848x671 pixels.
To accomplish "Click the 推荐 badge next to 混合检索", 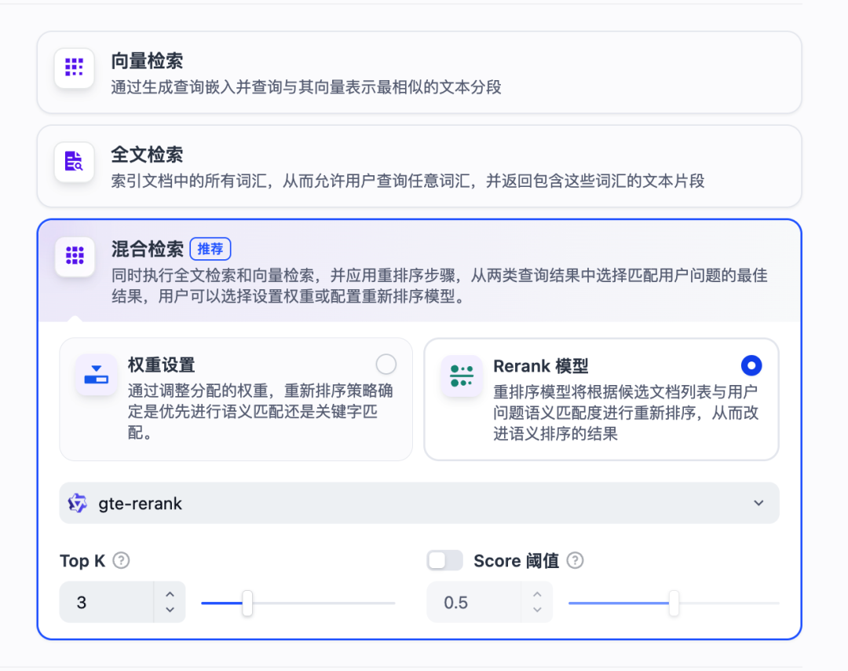I will 210,248.
